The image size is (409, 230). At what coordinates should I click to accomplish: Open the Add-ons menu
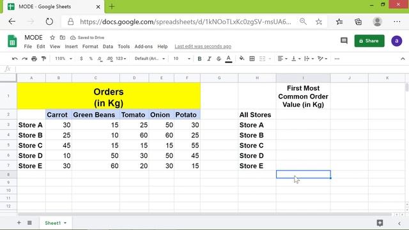pyautogui.click(x=143, y=47)
